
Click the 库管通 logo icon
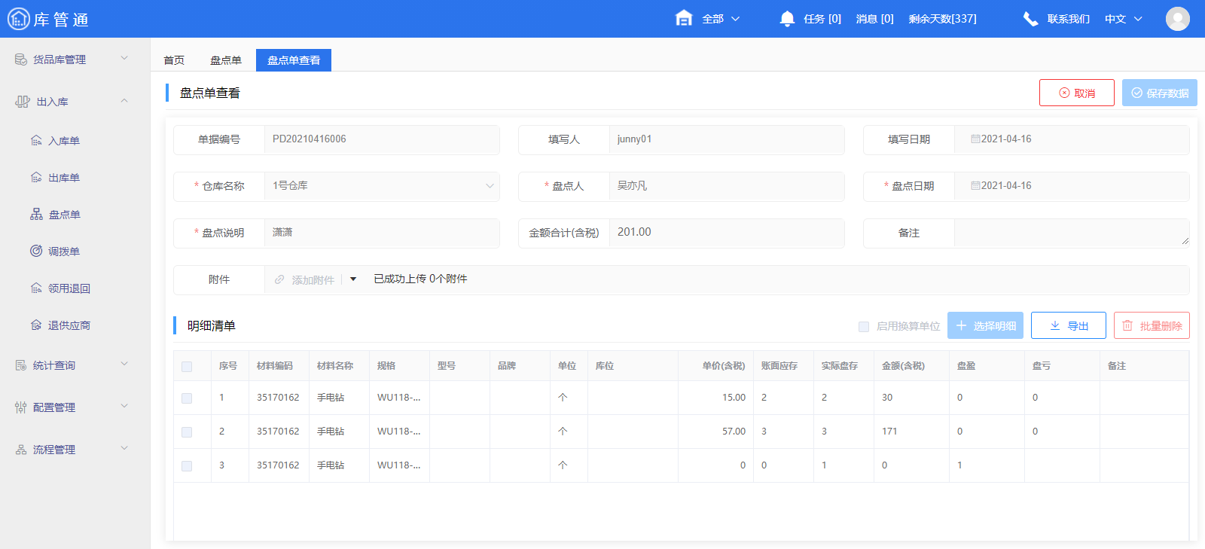click(18, 19)
